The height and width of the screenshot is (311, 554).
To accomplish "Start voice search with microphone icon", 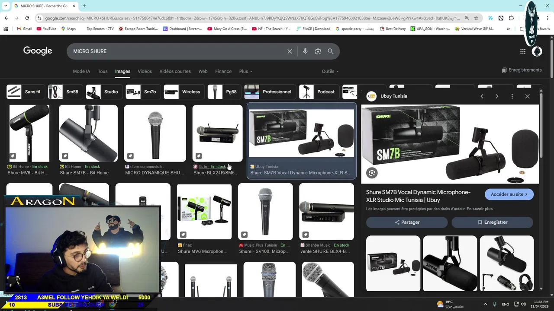I will click(305, 51).
